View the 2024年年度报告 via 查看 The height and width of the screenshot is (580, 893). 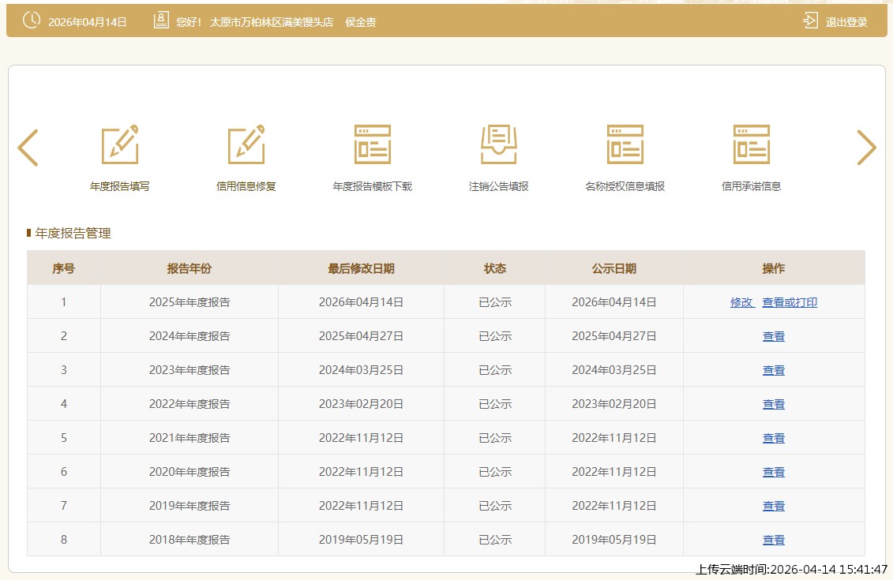(x=774, y=336)
